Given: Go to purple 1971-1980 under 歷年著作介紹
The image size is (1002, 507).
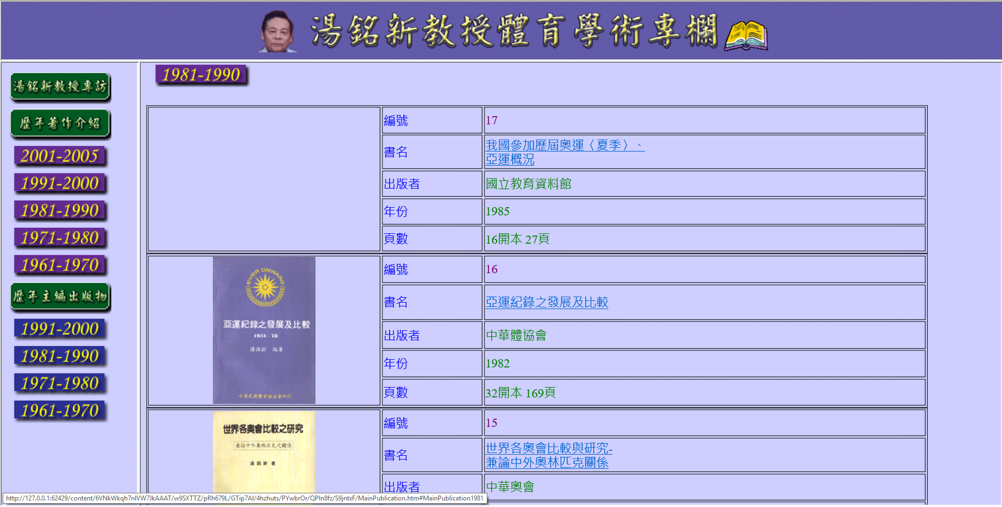Looking at the screenshot, I should (x=60, y=238).
